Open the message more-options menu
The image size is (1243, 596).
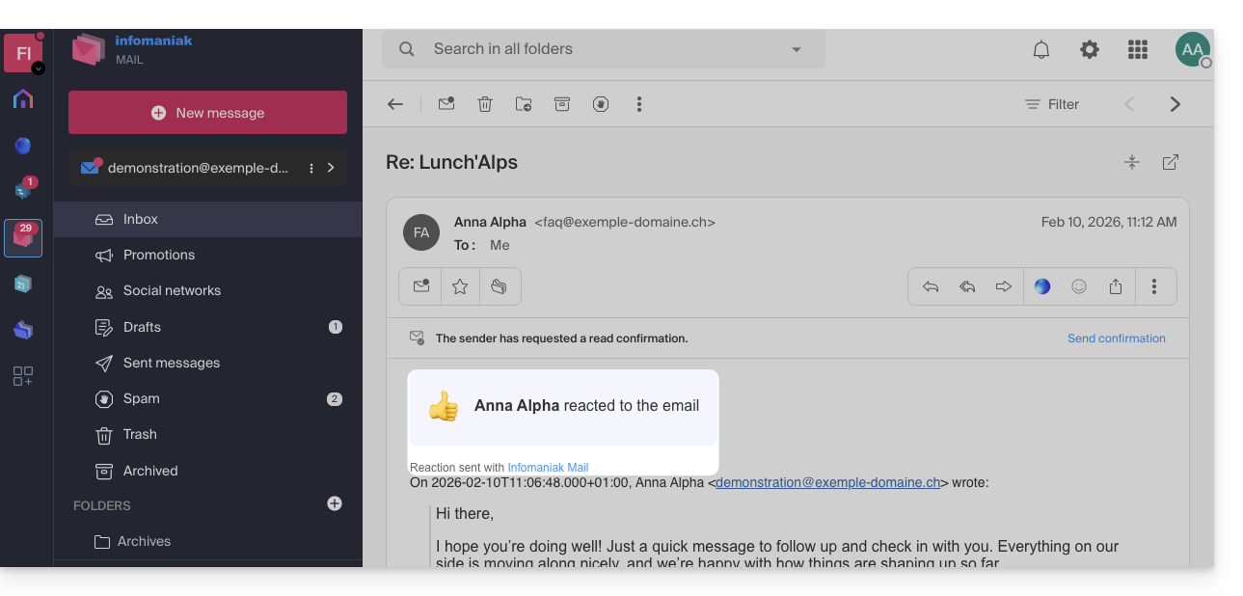point(1154,286)
